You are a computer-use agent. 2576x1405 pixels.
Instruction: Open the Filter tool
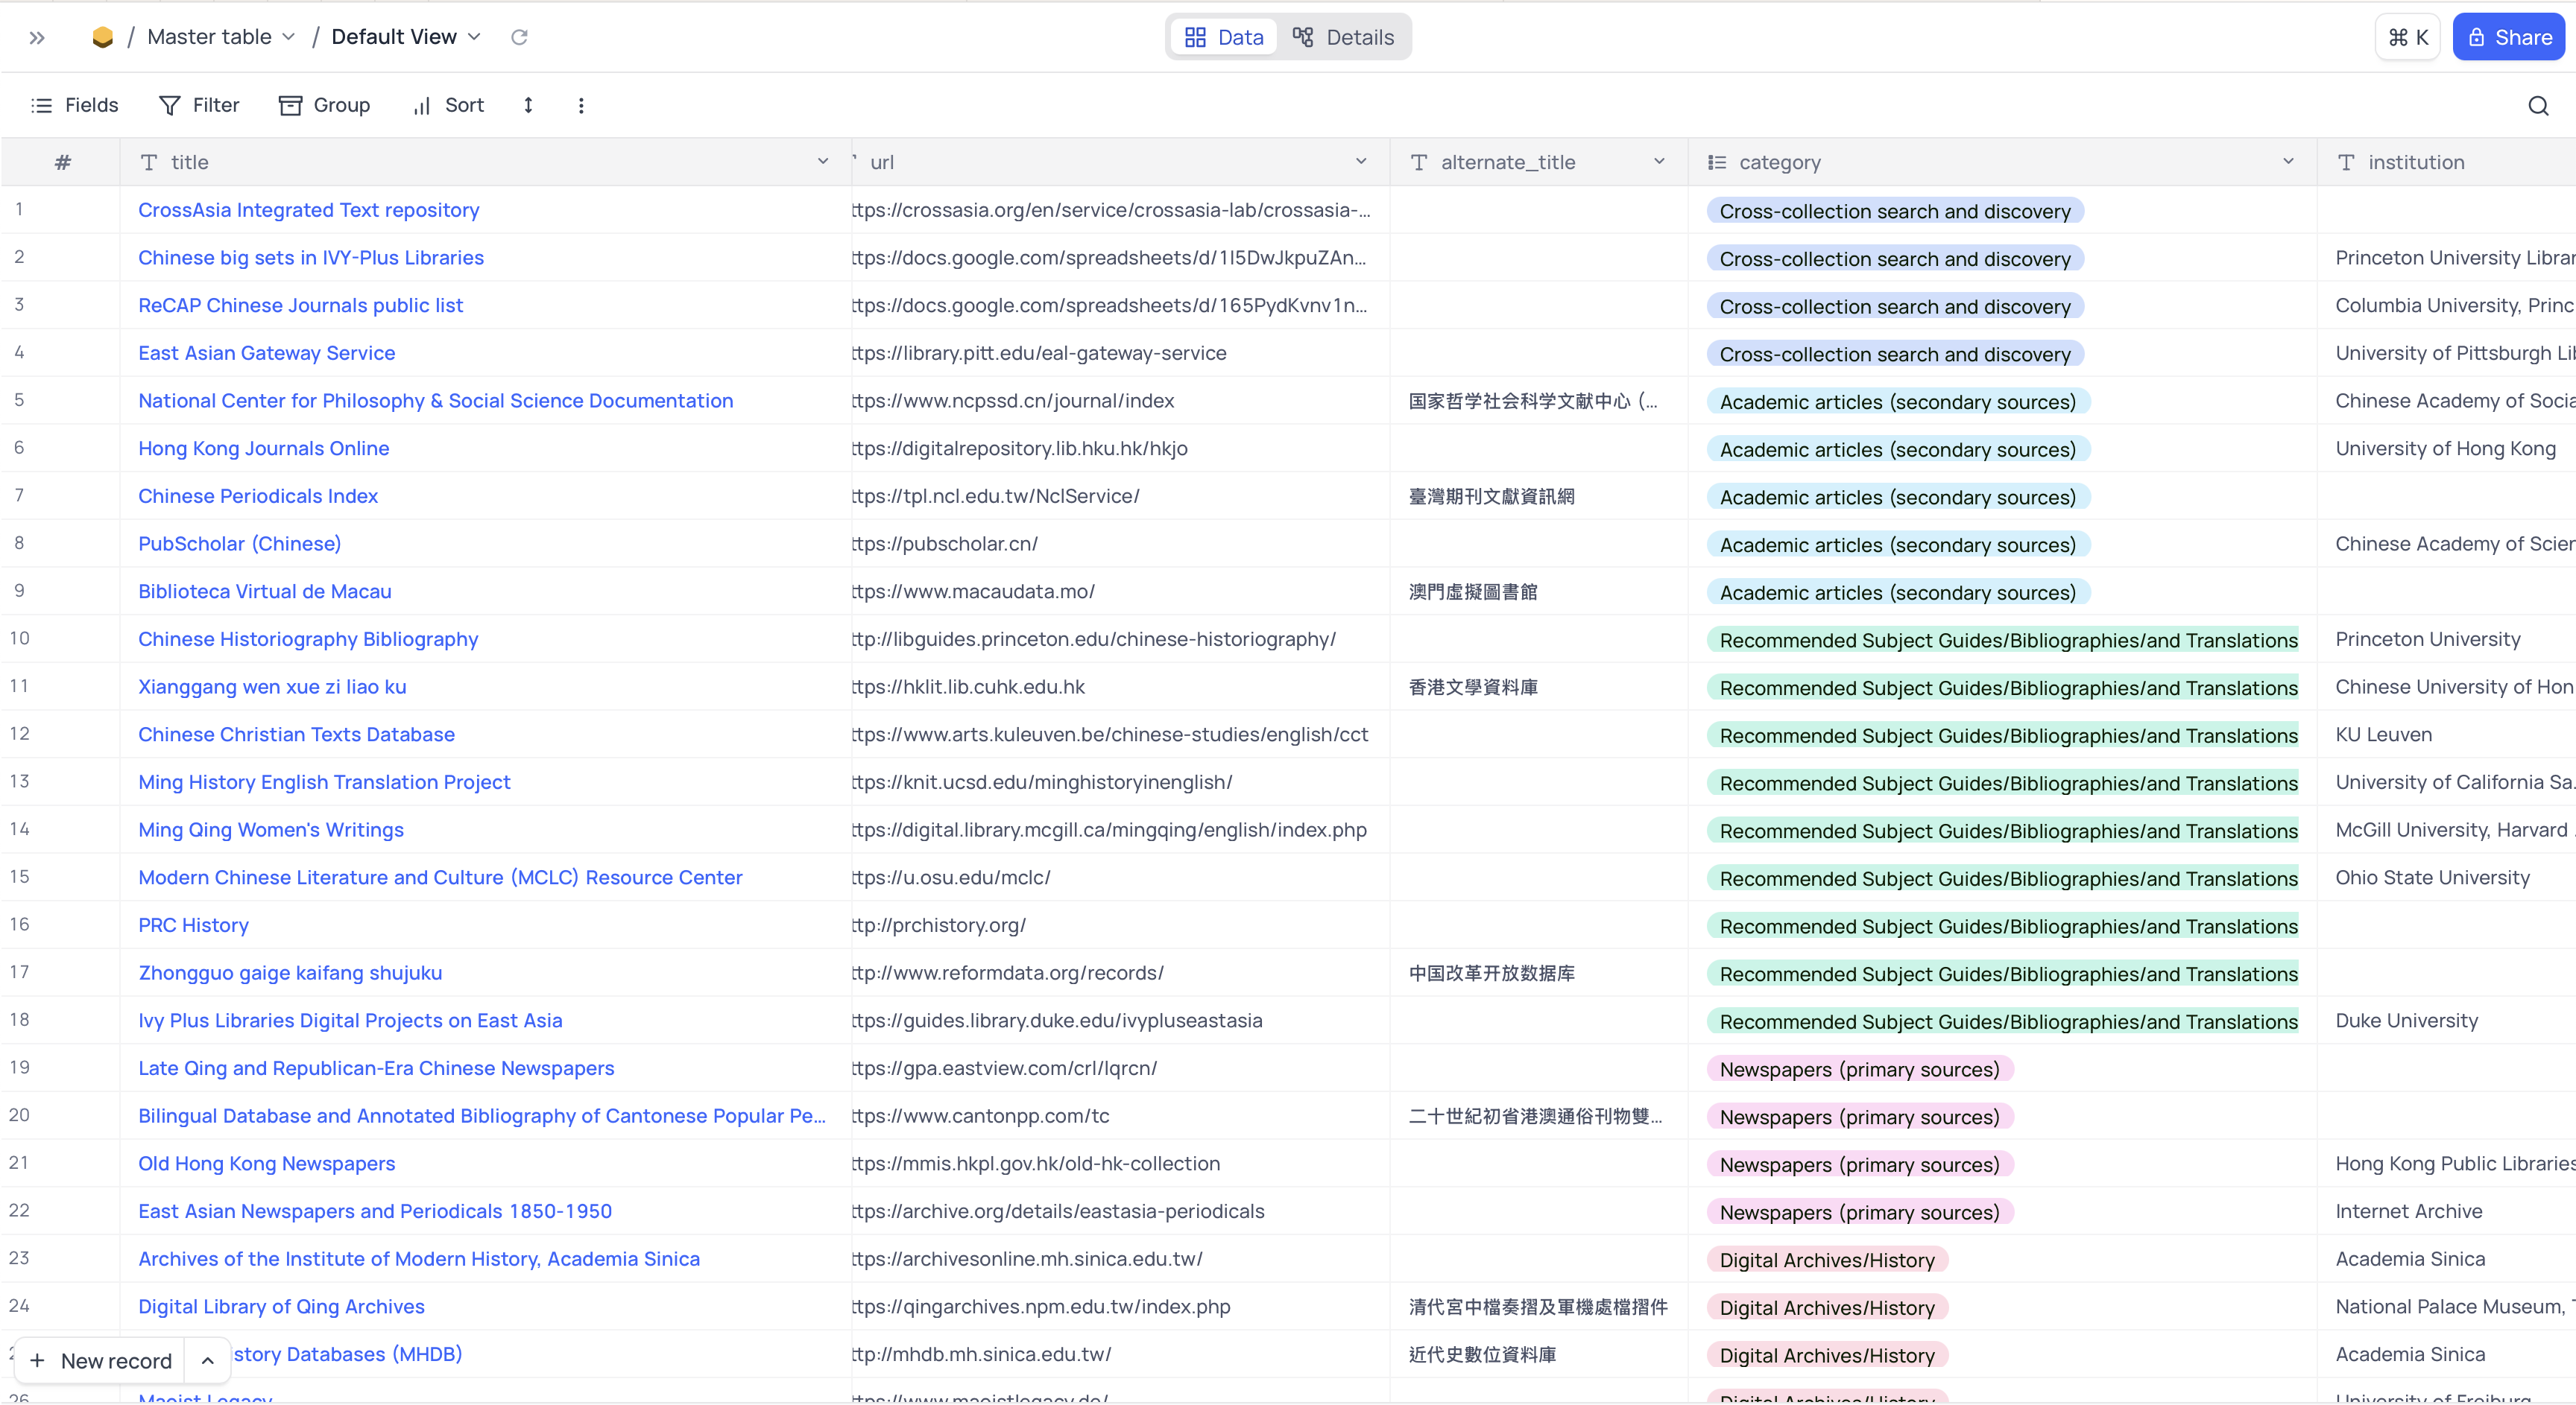coord(199,105)
